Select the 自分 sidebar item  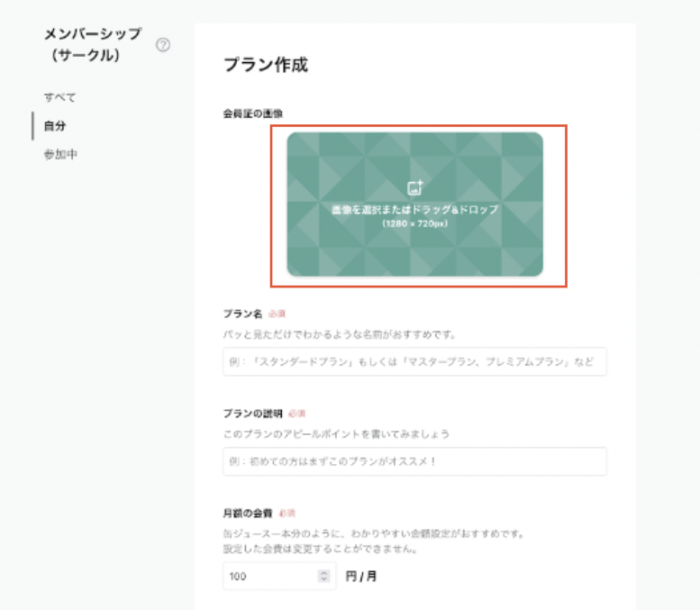coord(55,126)
